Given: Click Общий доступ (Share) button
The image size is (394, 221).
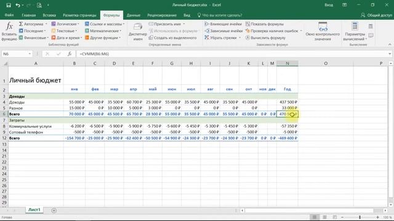Looking at the screenshot, I should click(376, 15).
